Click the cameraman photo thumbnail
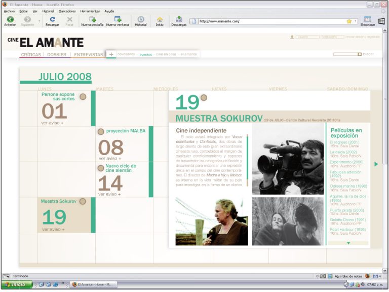 tap(288, 159)
